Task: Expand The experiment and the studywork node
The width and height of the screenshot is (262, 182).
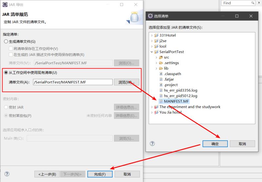Action: point(152,107)
